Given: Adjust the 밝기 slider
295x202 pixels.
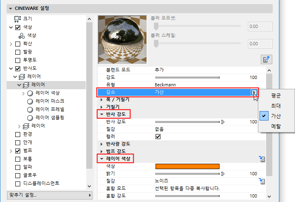Looking at the screenshot, I should coord(187,174).
